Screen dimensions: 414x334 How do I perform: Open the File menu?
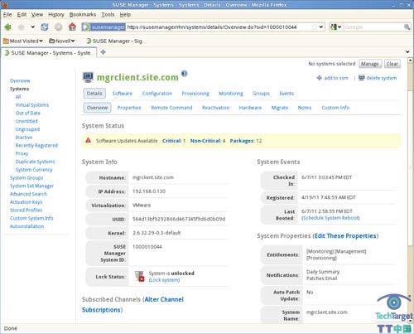coord(7,15)
